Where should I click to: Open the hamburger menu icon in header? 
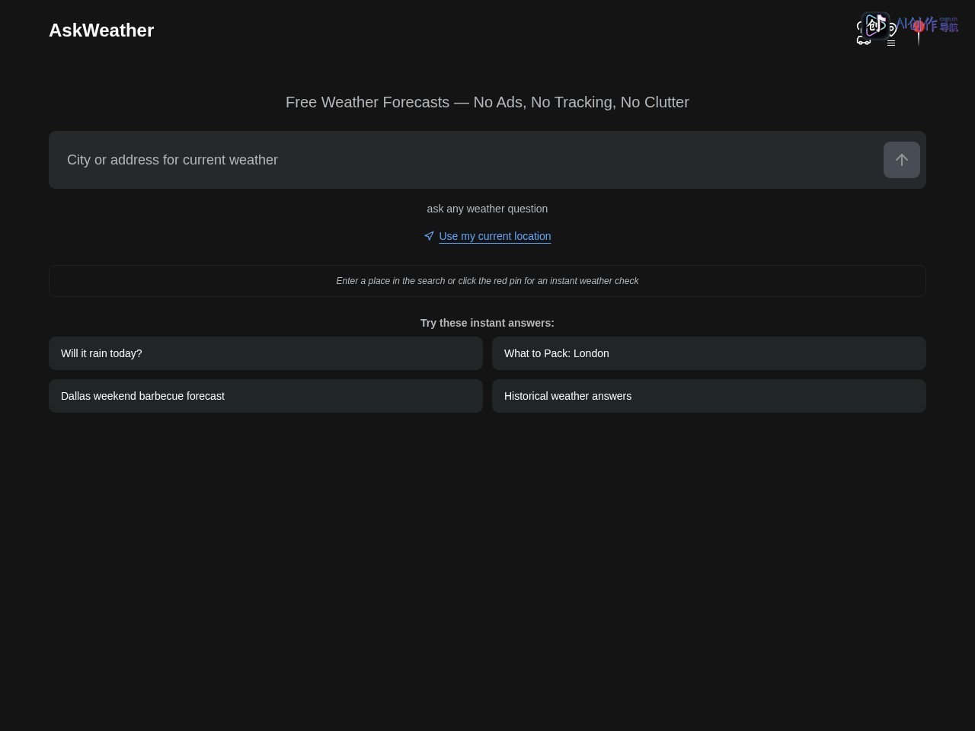click(891, 43)
